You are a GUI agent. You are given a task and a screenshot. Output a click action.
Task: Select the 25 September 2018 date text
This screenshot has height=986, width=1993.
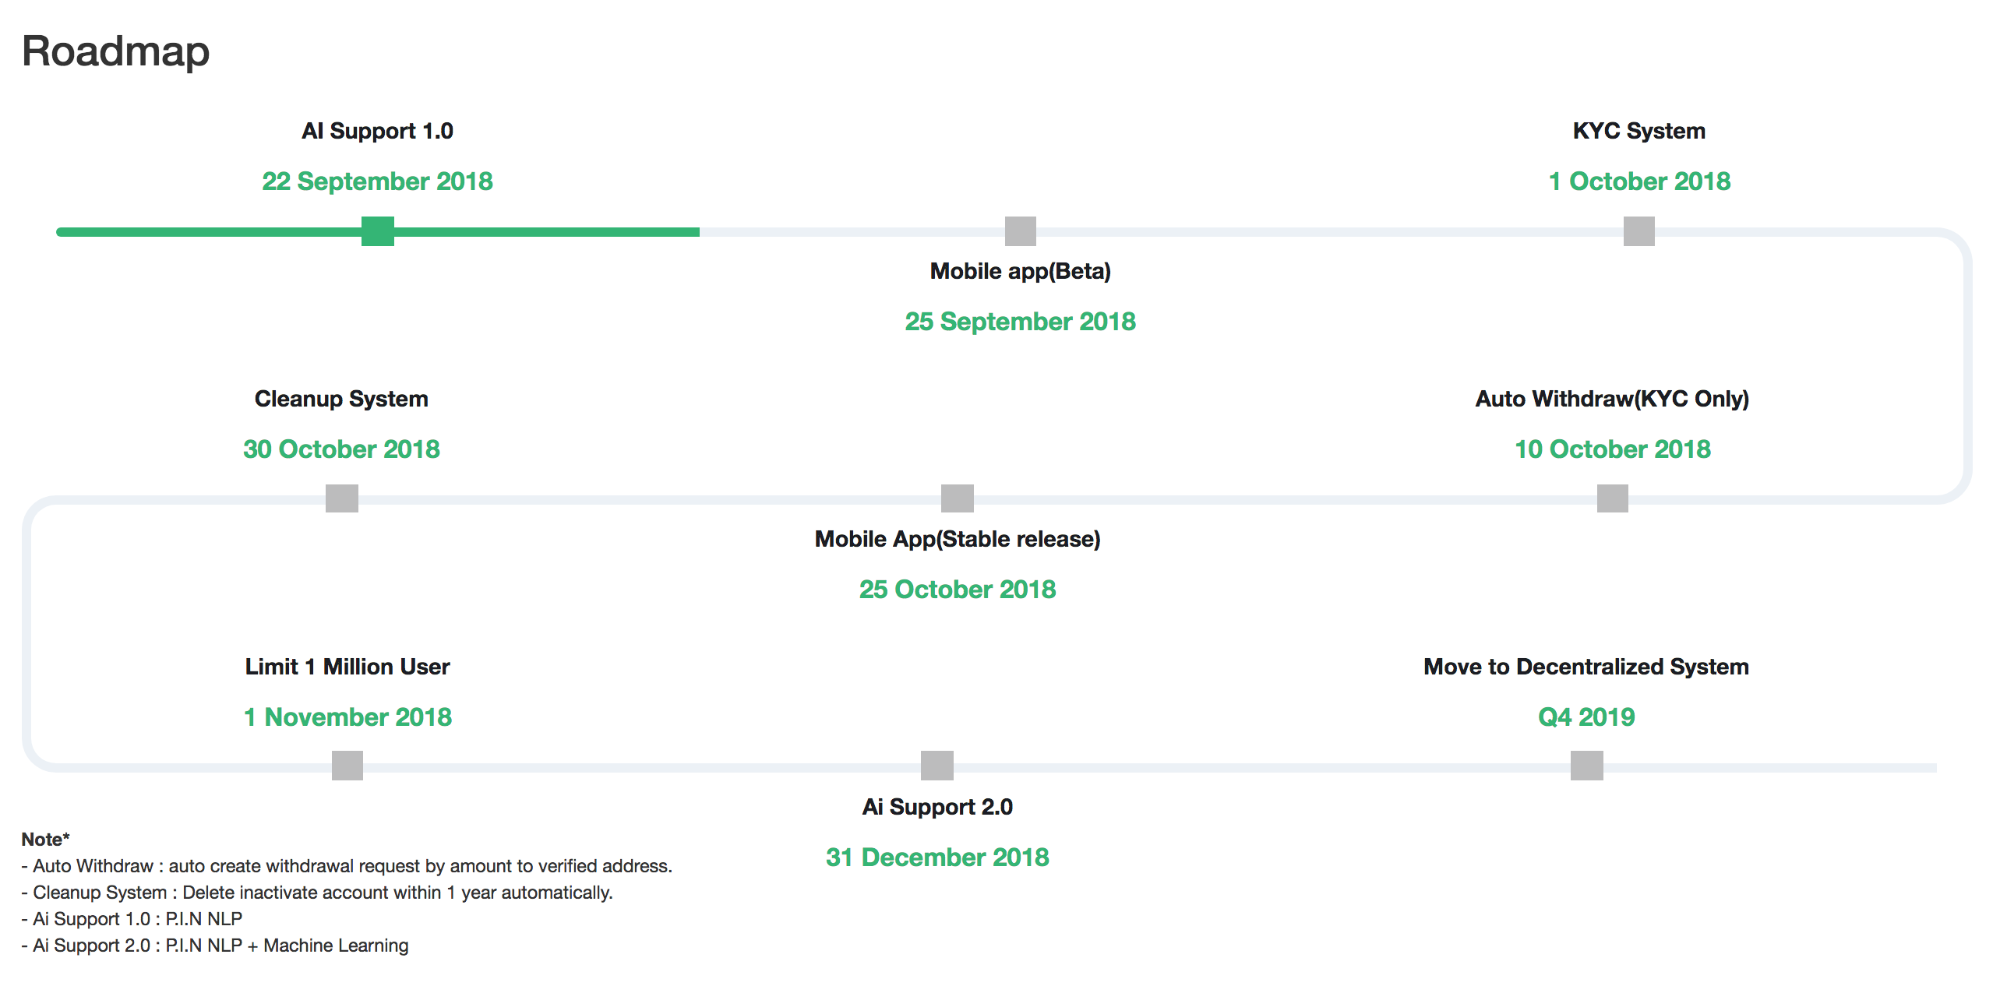[x=1020, y=322]
